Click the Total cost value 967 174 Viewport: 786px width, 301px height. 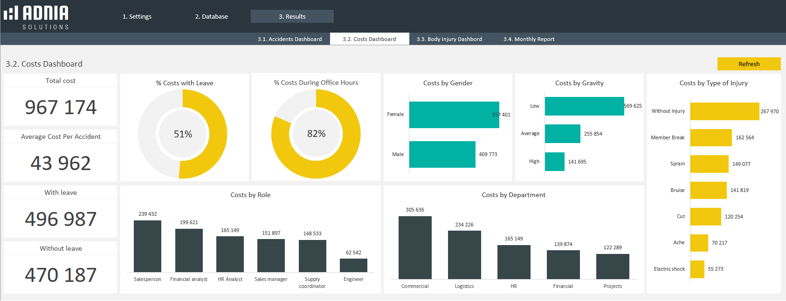point(61,107)
